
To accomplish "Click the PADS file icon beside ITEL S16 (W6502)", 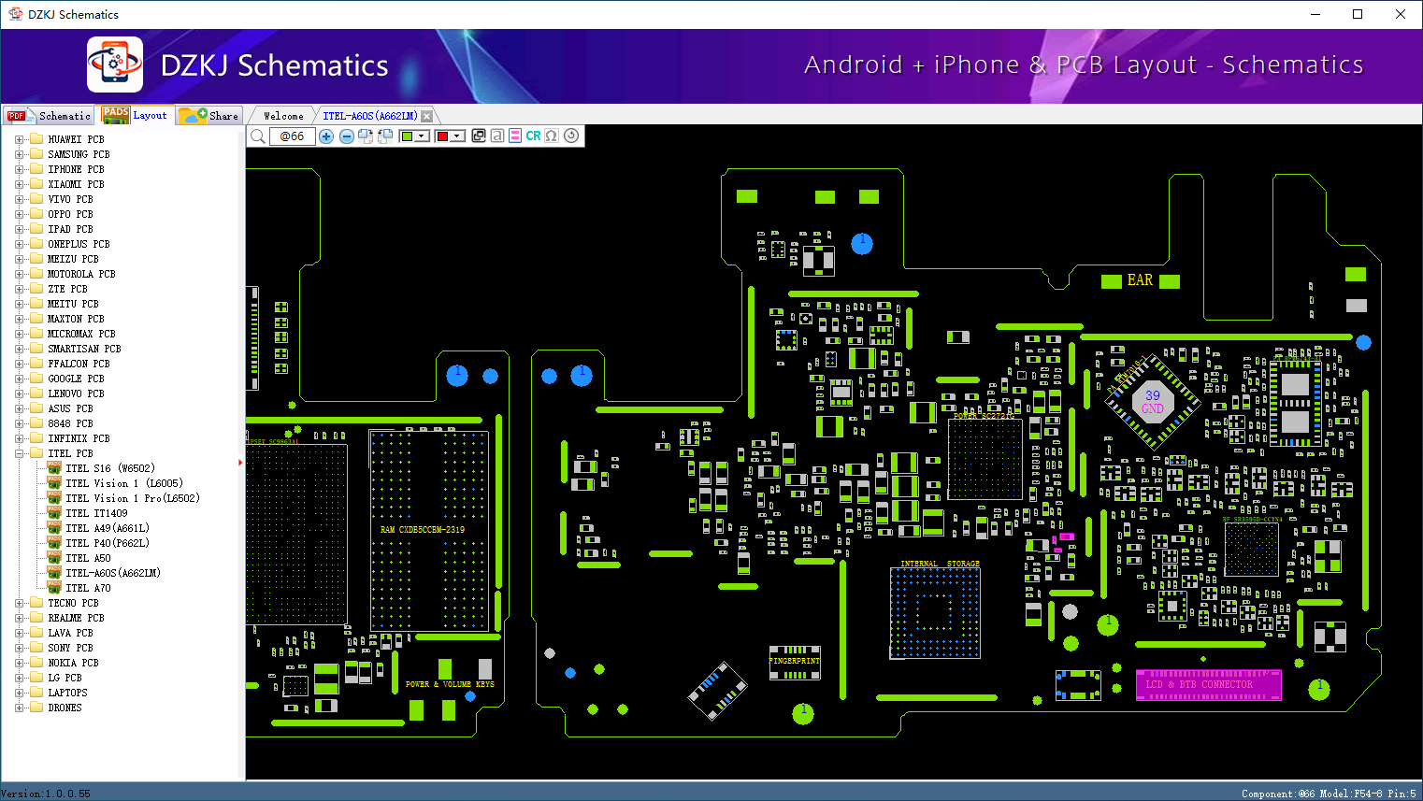I will pos(54,468).
